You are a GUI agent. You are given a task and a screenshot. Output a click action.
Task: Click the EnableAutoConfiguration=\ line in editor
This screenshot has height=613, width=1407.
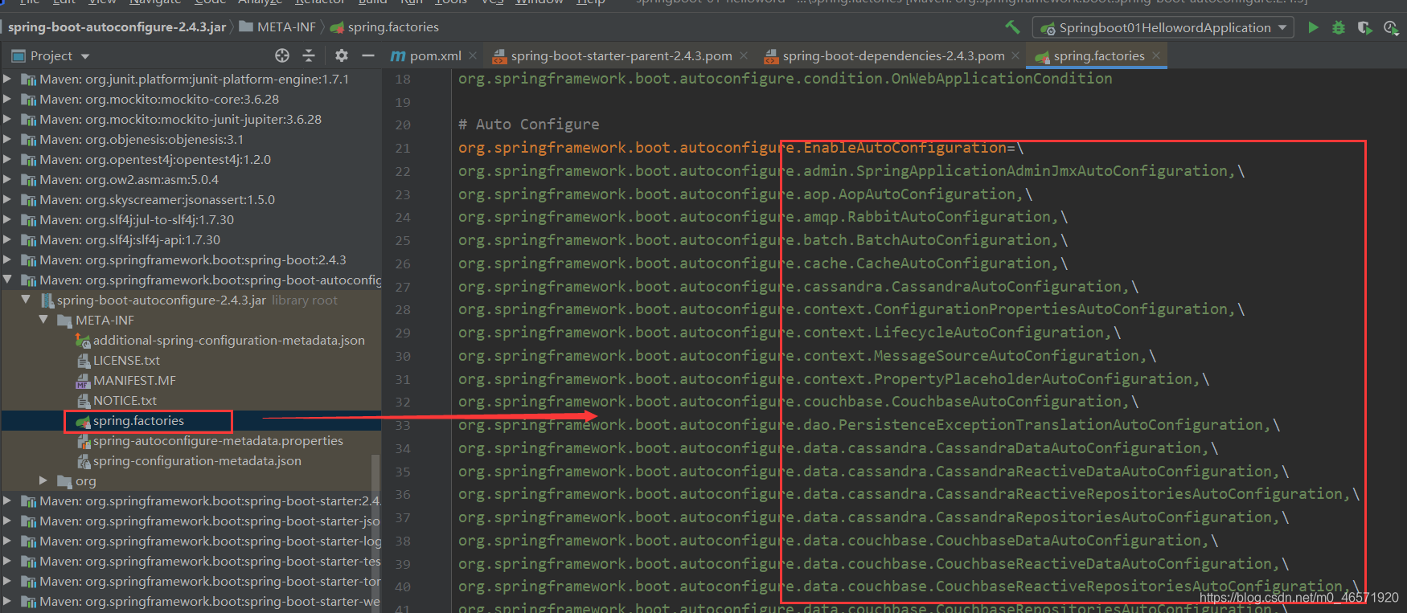[x=740, y=148]
